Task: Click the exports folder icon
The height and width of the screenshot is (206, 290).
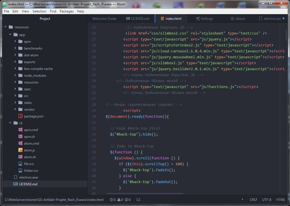Action: (20, 62)
